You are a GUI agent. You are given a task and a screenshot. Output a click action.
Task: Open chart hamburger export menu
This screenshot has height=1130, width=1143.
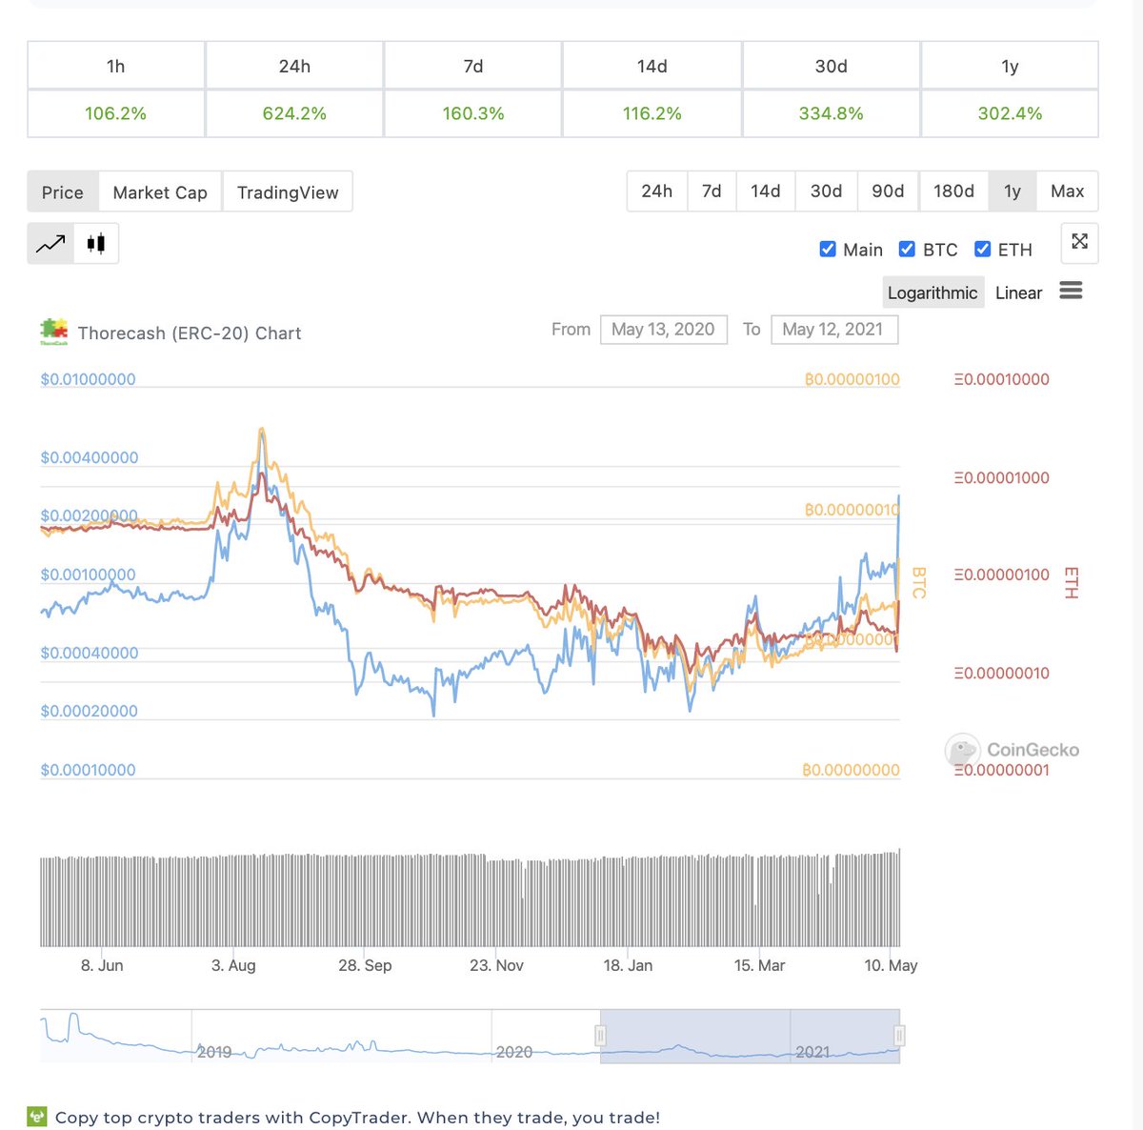click(x=1071, y=291)
